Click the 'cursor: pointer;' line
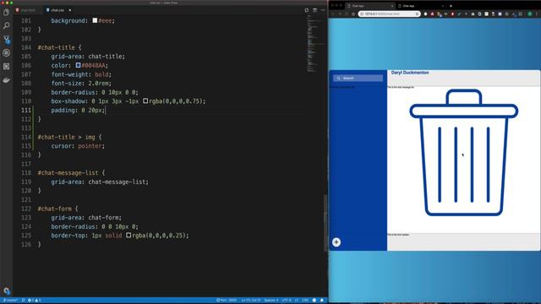Viewport: 541px width, 304px height. coord(78,146)
